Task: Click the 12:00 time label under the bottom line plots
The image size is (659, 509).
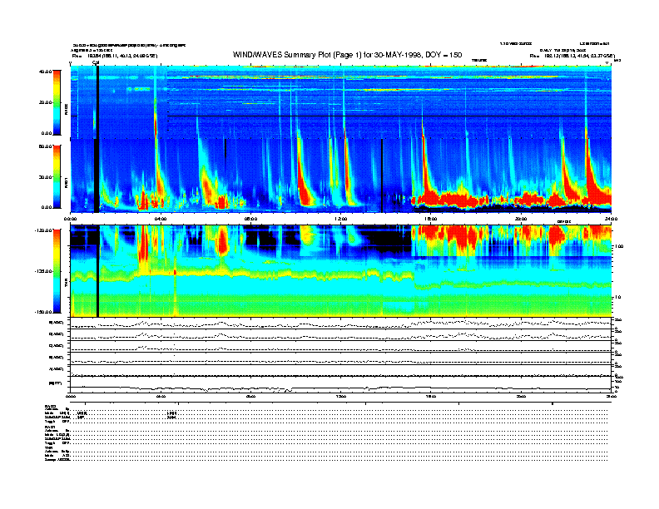Action: click(x=341, y=396)
